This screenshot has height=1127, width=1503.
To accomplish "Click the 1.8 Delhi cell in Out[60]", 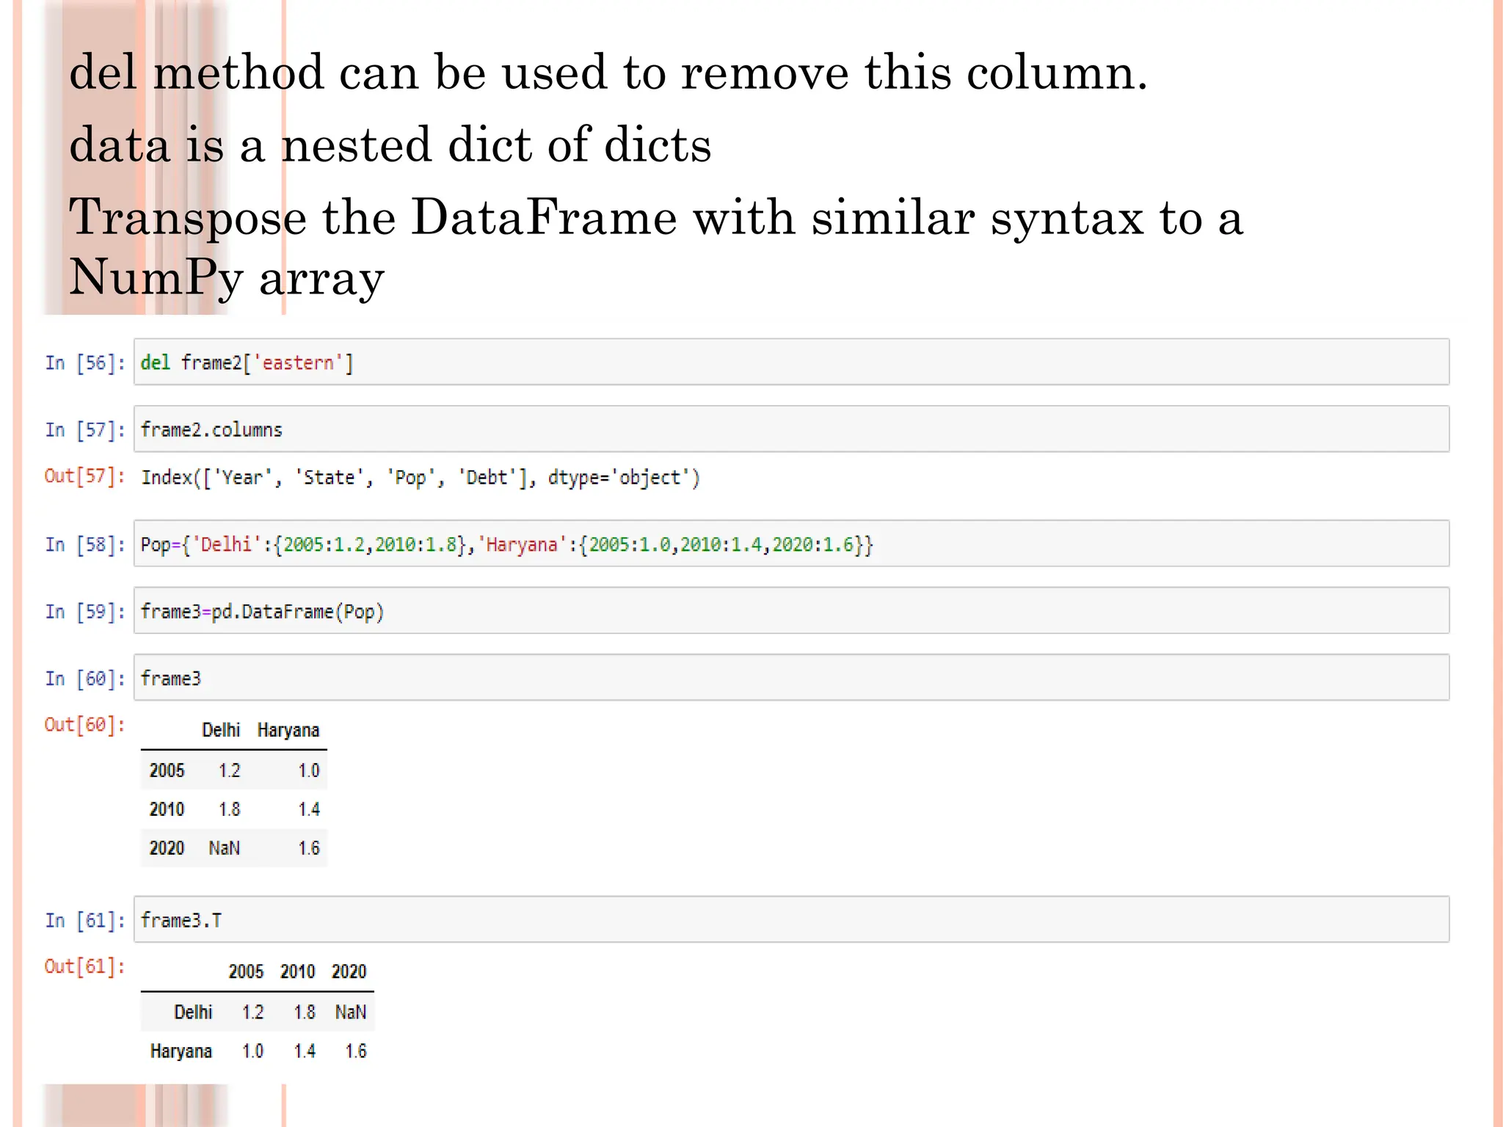I will click(x=230, y=809).
